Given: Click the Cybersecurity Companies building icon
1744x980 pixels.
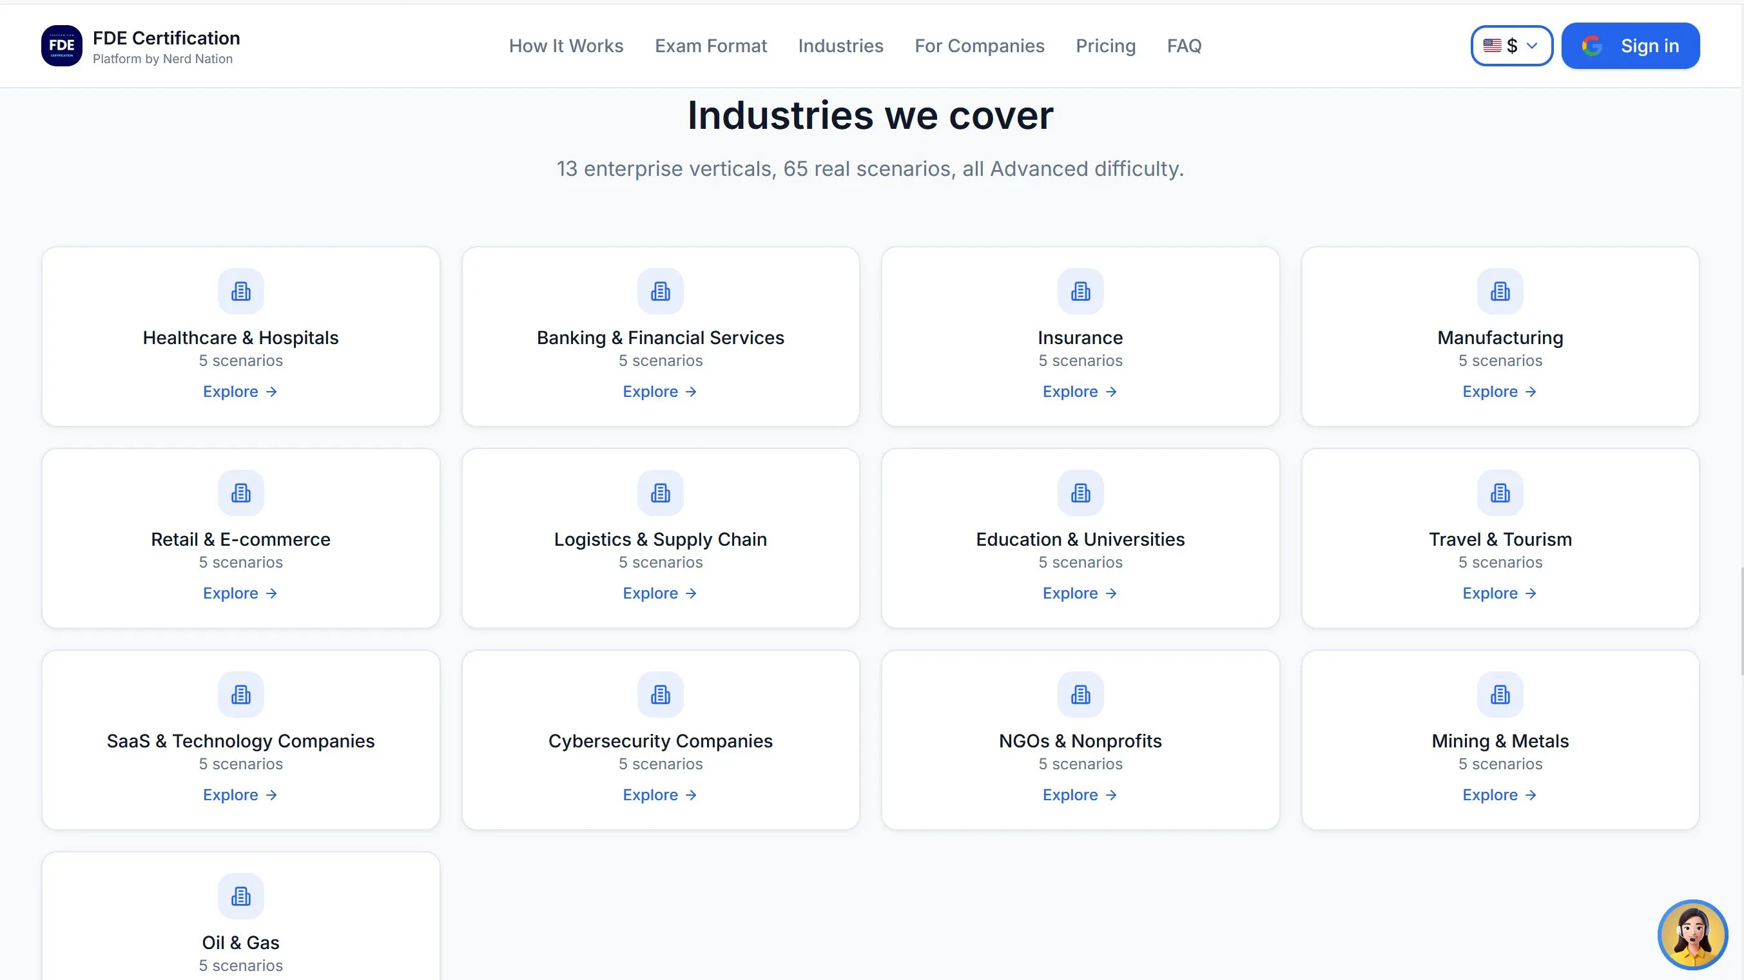Looking at the screenshot, I should [661, 695].
